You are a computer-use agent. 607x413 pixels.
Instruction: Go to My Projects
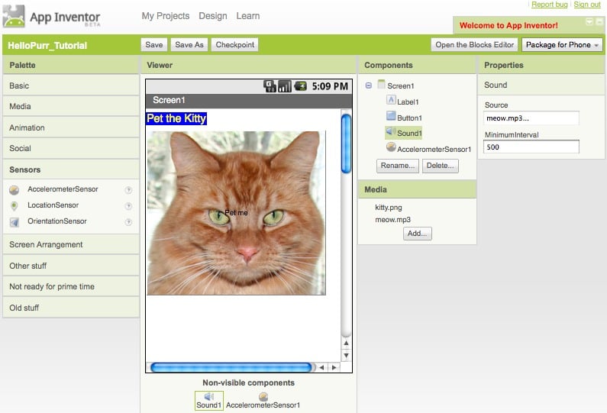[166, 16]
